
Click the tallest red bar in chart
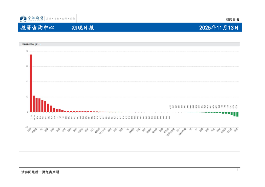pyautogui.click(x=31, y=83)
